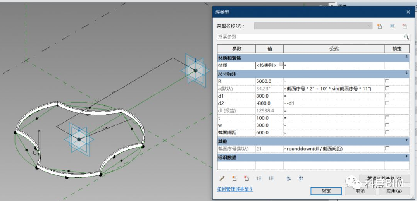The width and height of the screenshot is (417, 201).
Task: Collapse the 尺寸标注 group
Action: click(407, 73)
